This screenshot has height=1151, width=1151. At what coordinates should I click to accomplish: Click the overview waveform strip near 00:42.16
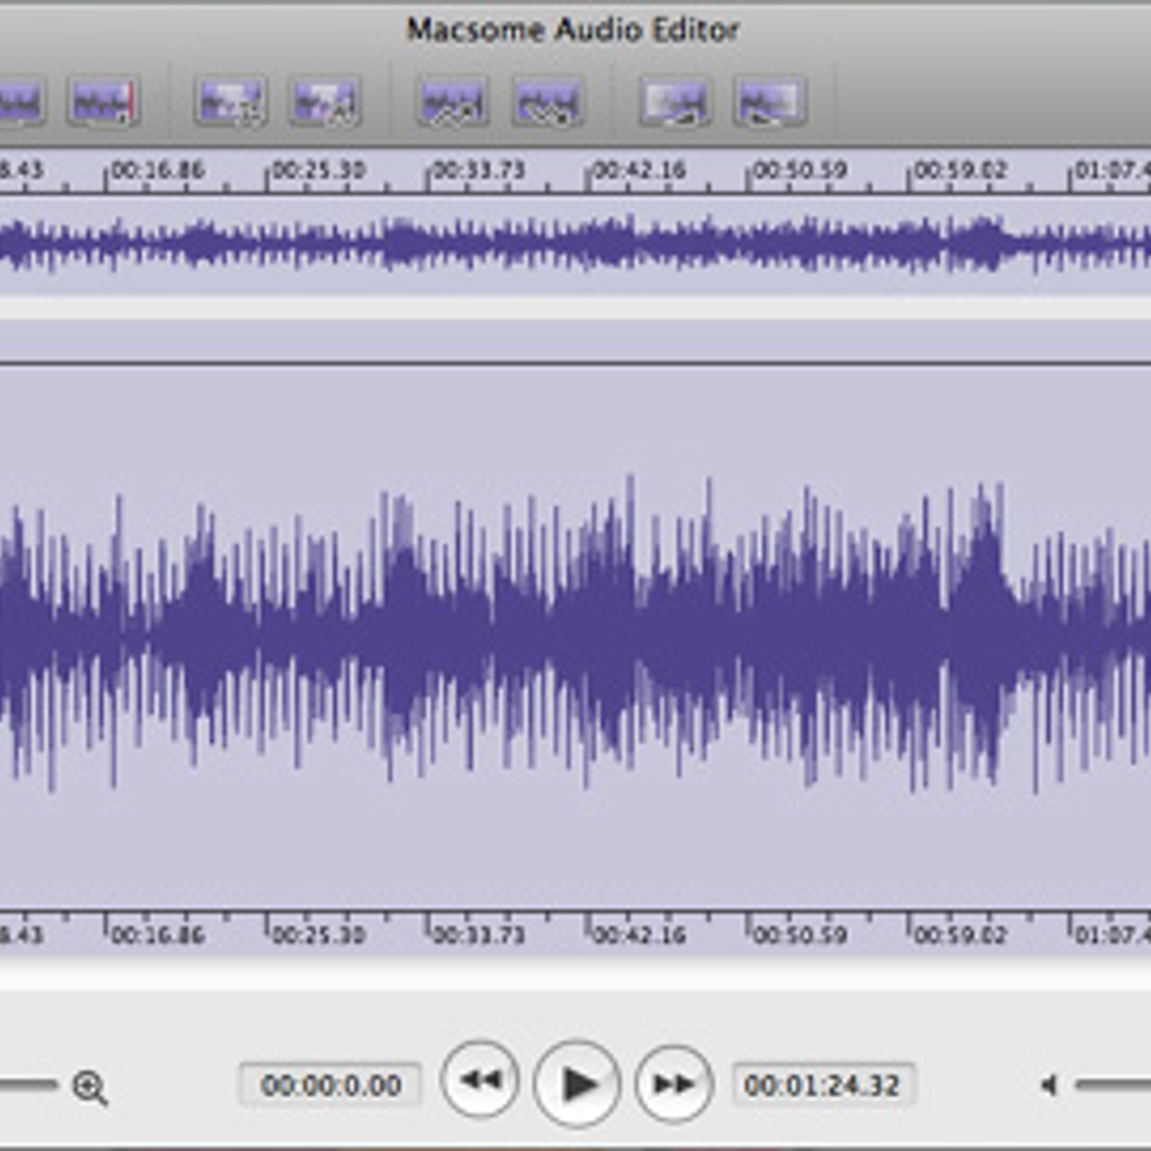(x=588, y=245)
